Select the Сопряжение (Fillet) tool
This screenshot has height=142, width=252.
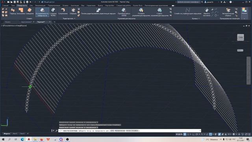tap(63, 11)
